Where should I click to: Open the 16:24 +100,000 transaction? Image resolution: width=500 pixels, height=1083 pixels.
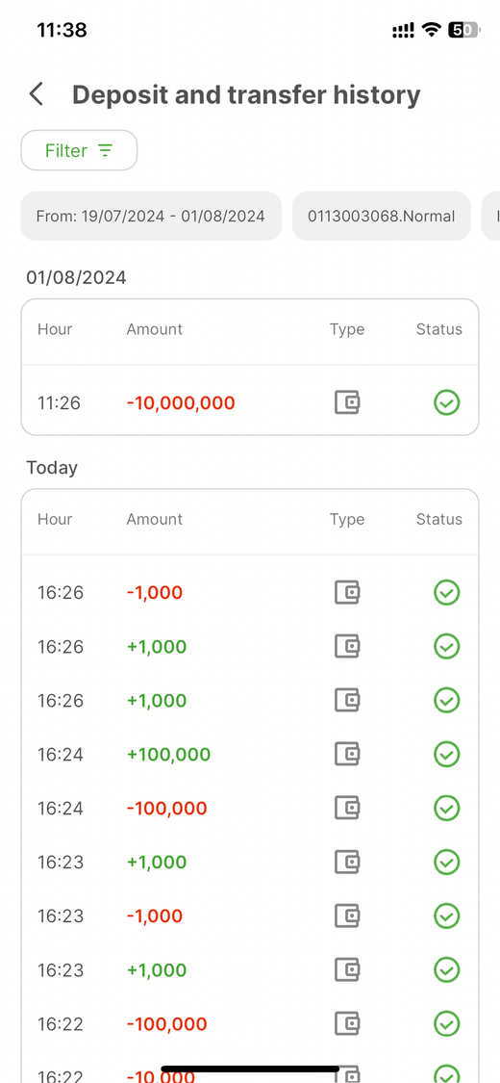coord(250,754)
